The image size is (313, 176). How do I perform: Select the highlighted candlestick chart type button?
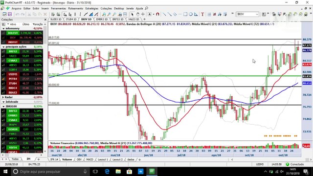coord(65,14)
